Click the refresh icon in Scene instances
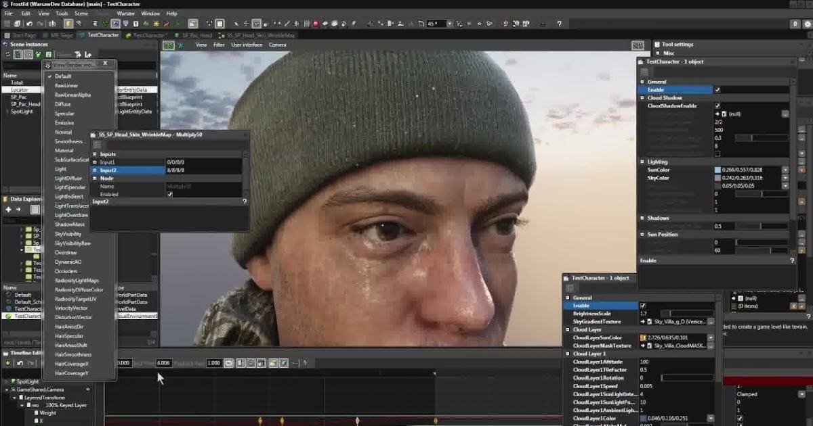The image size is (813, 426). coord(8,55)
